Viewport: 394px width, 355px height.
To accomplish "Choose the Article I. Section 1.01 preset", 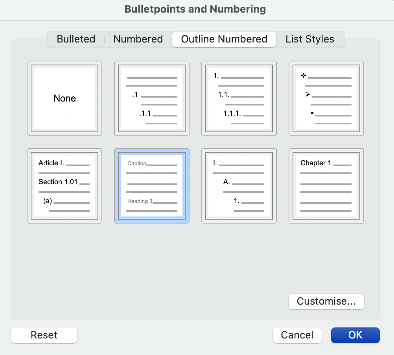I will pyautogui.click(x=64, y=186).
